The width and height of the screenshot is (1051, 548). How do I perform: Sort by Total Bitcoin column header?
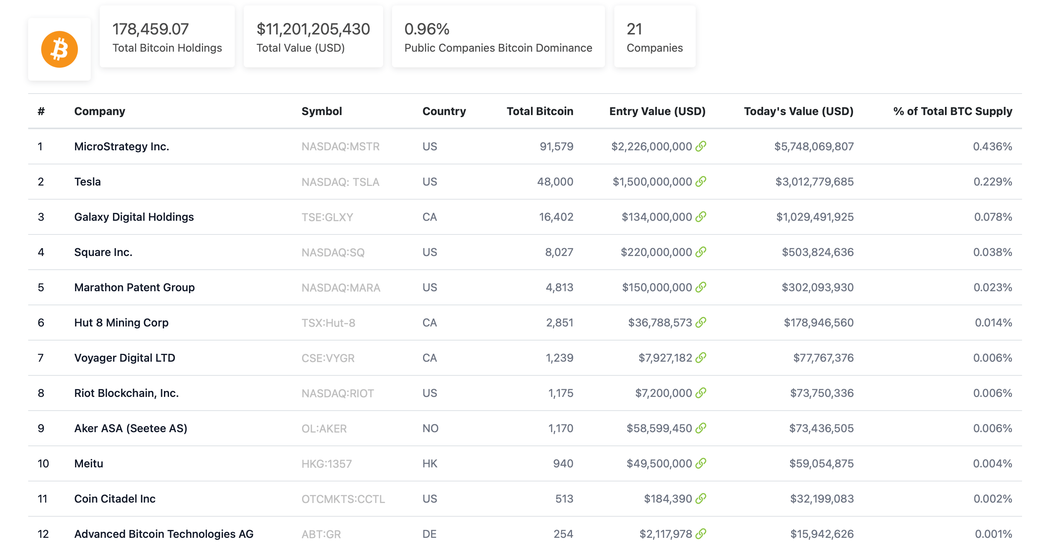click(x=540, y=111)
